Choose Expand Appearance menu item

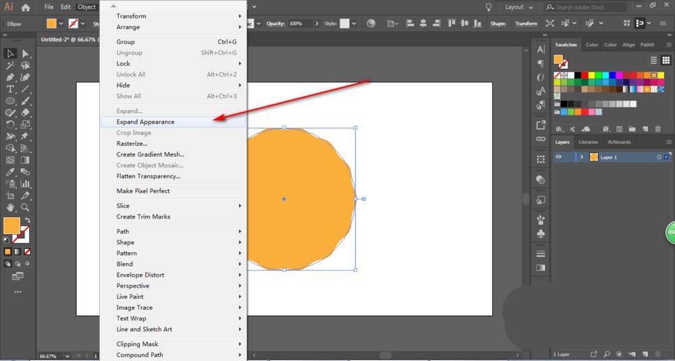[x=173, y=121]
